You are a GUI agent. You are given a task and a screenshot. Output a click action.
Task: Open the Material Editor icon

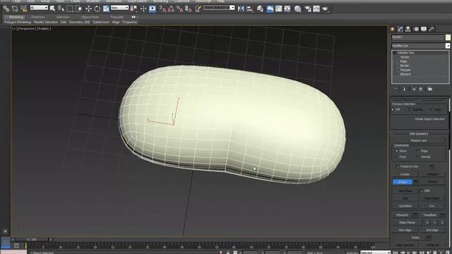297,9
